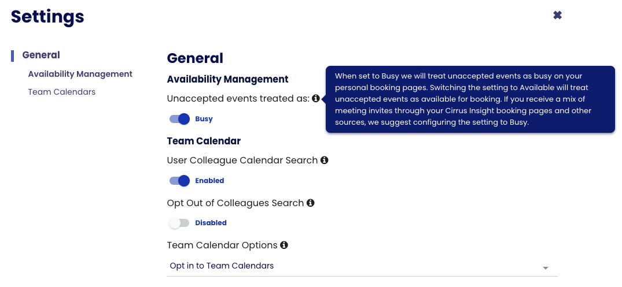Click the dark blue tooltip about Busy setting
622x287 pixels.
point(470,99)
